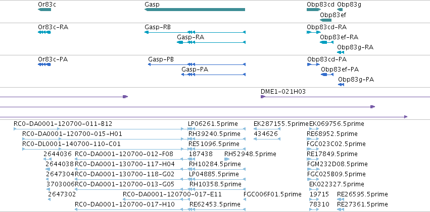Select the Or83c-RA transcript glyph
Screen dimensions: 430x212
[44, 32]
